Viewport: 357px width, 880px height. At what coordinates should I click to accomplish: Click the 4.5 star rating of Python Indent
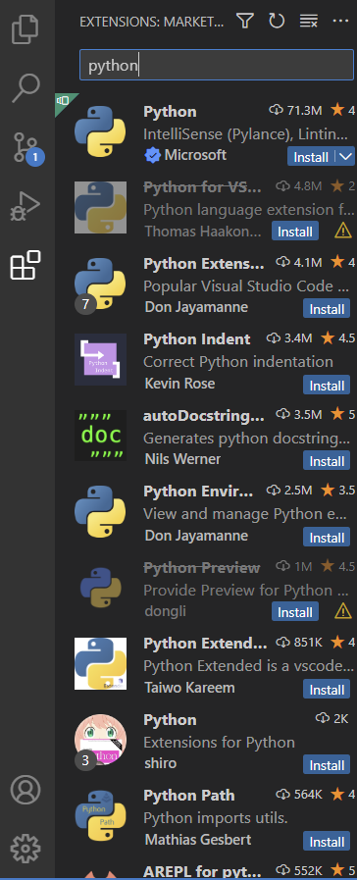pos(338,338)
